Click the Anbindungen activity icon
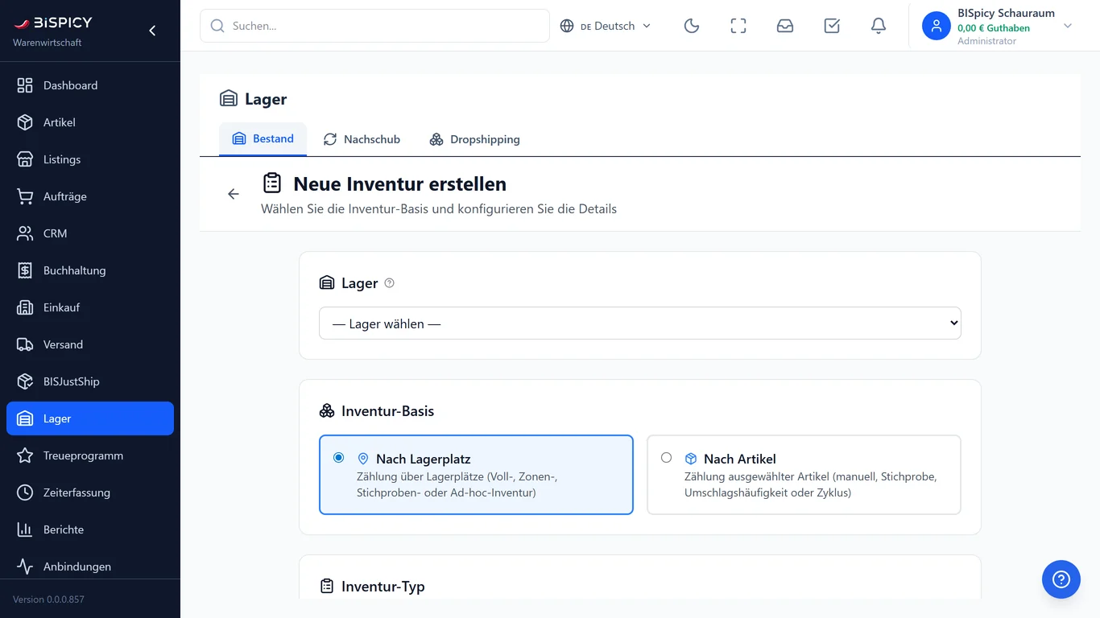Image resolution: width=1100 pixels, height=618 pixels. click(25, 566)
